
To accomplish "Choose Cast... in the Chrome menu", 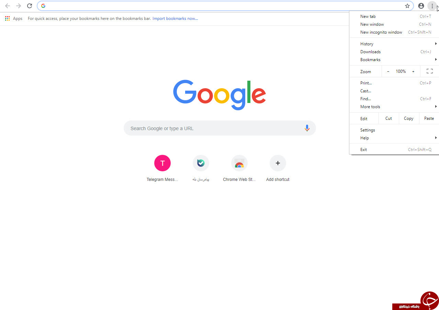I will point(394,91).
